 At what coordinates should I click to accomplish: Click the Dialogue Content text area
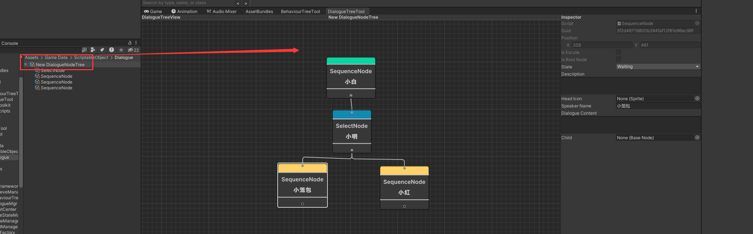[631, 125]
